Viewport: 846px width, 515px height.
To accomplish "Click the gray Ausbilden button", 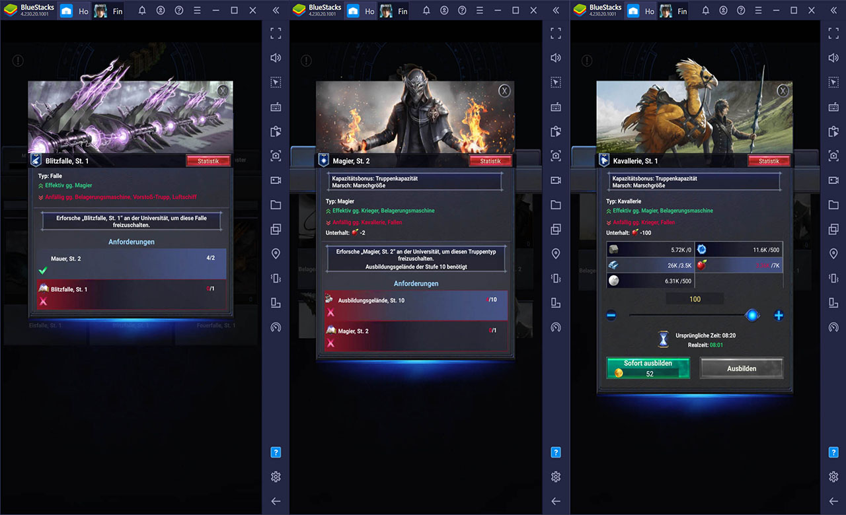I will pyautogui.click(x=742, y=368).
